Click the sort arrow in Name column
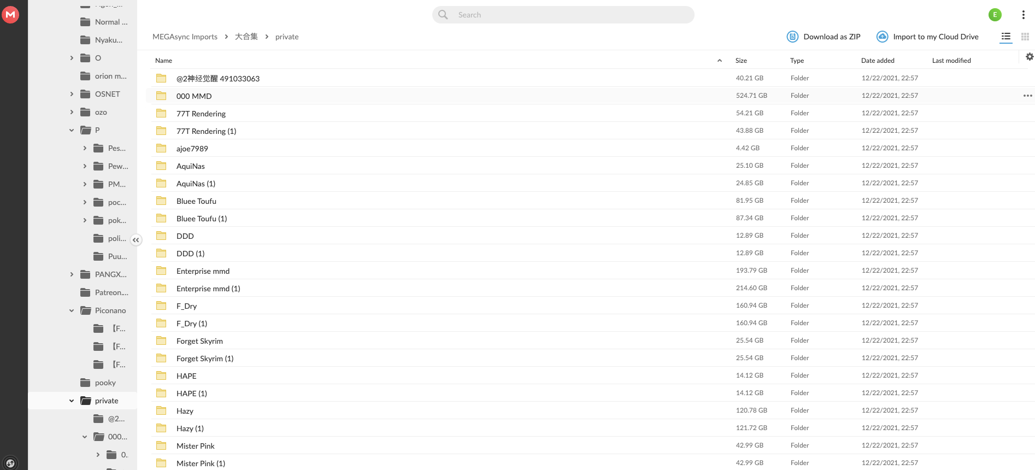 point(720,61)
